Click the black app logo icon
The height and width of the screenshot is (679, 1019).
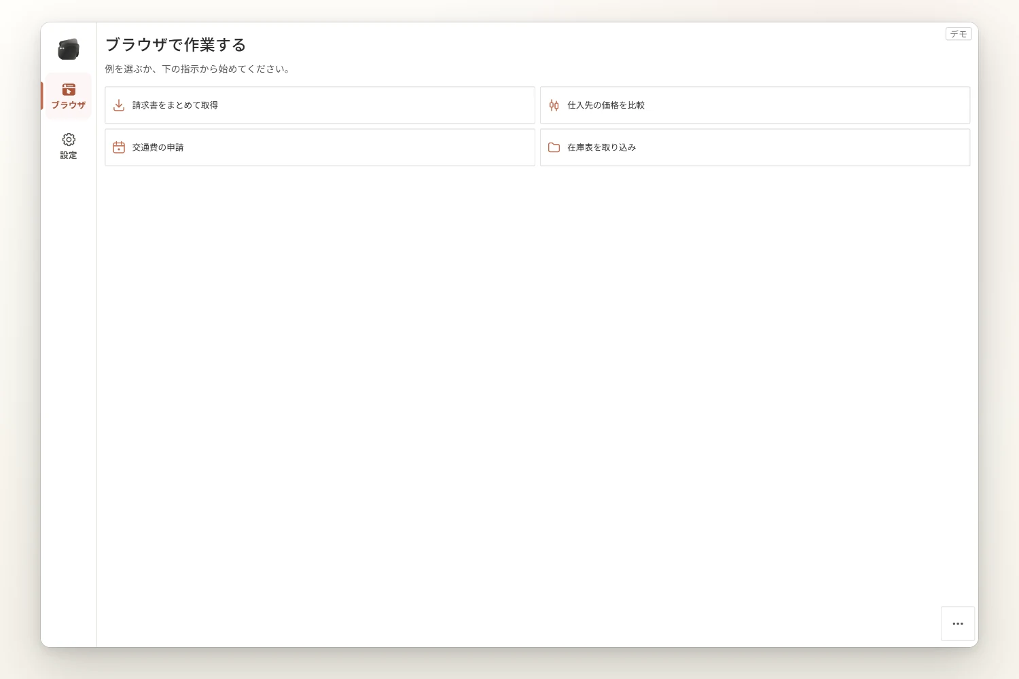69,49
